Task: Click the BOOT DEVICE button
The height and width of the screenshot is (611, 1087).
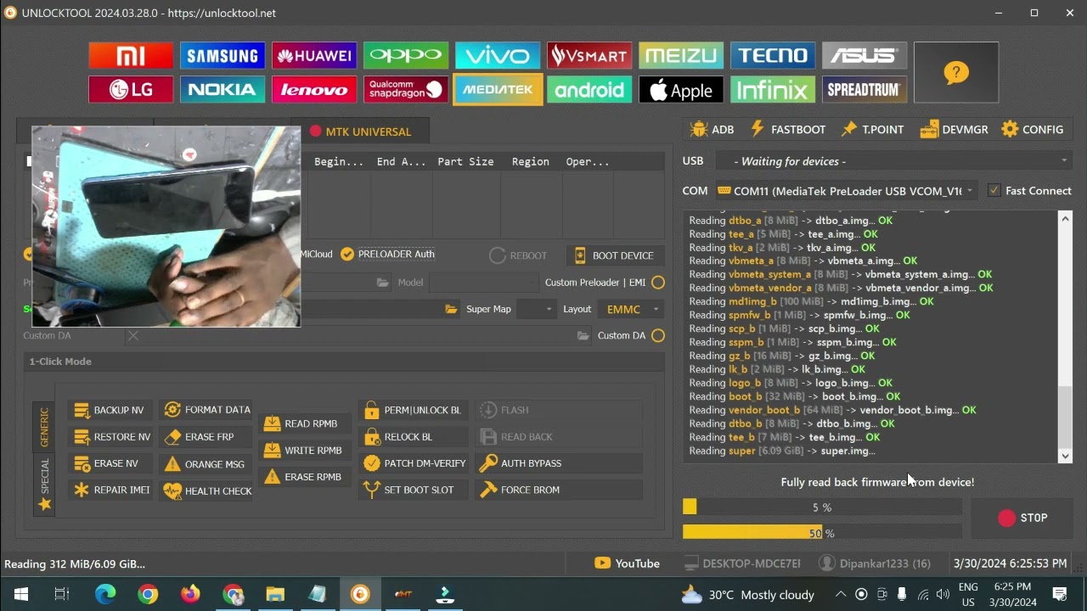Action: (614, 255)
